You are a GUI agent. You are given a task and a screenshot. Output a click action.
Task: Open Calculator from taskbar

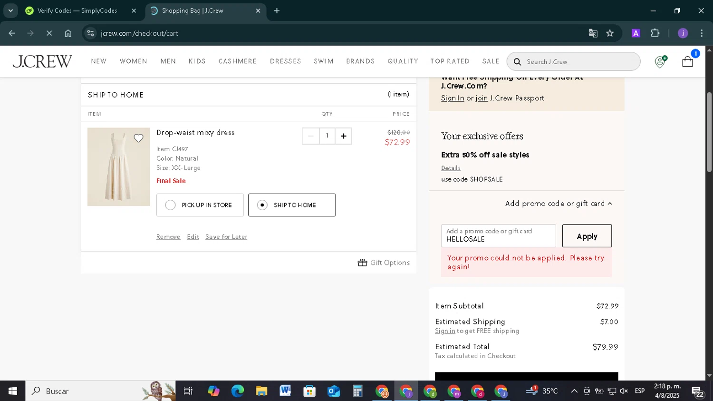(357, 391)
